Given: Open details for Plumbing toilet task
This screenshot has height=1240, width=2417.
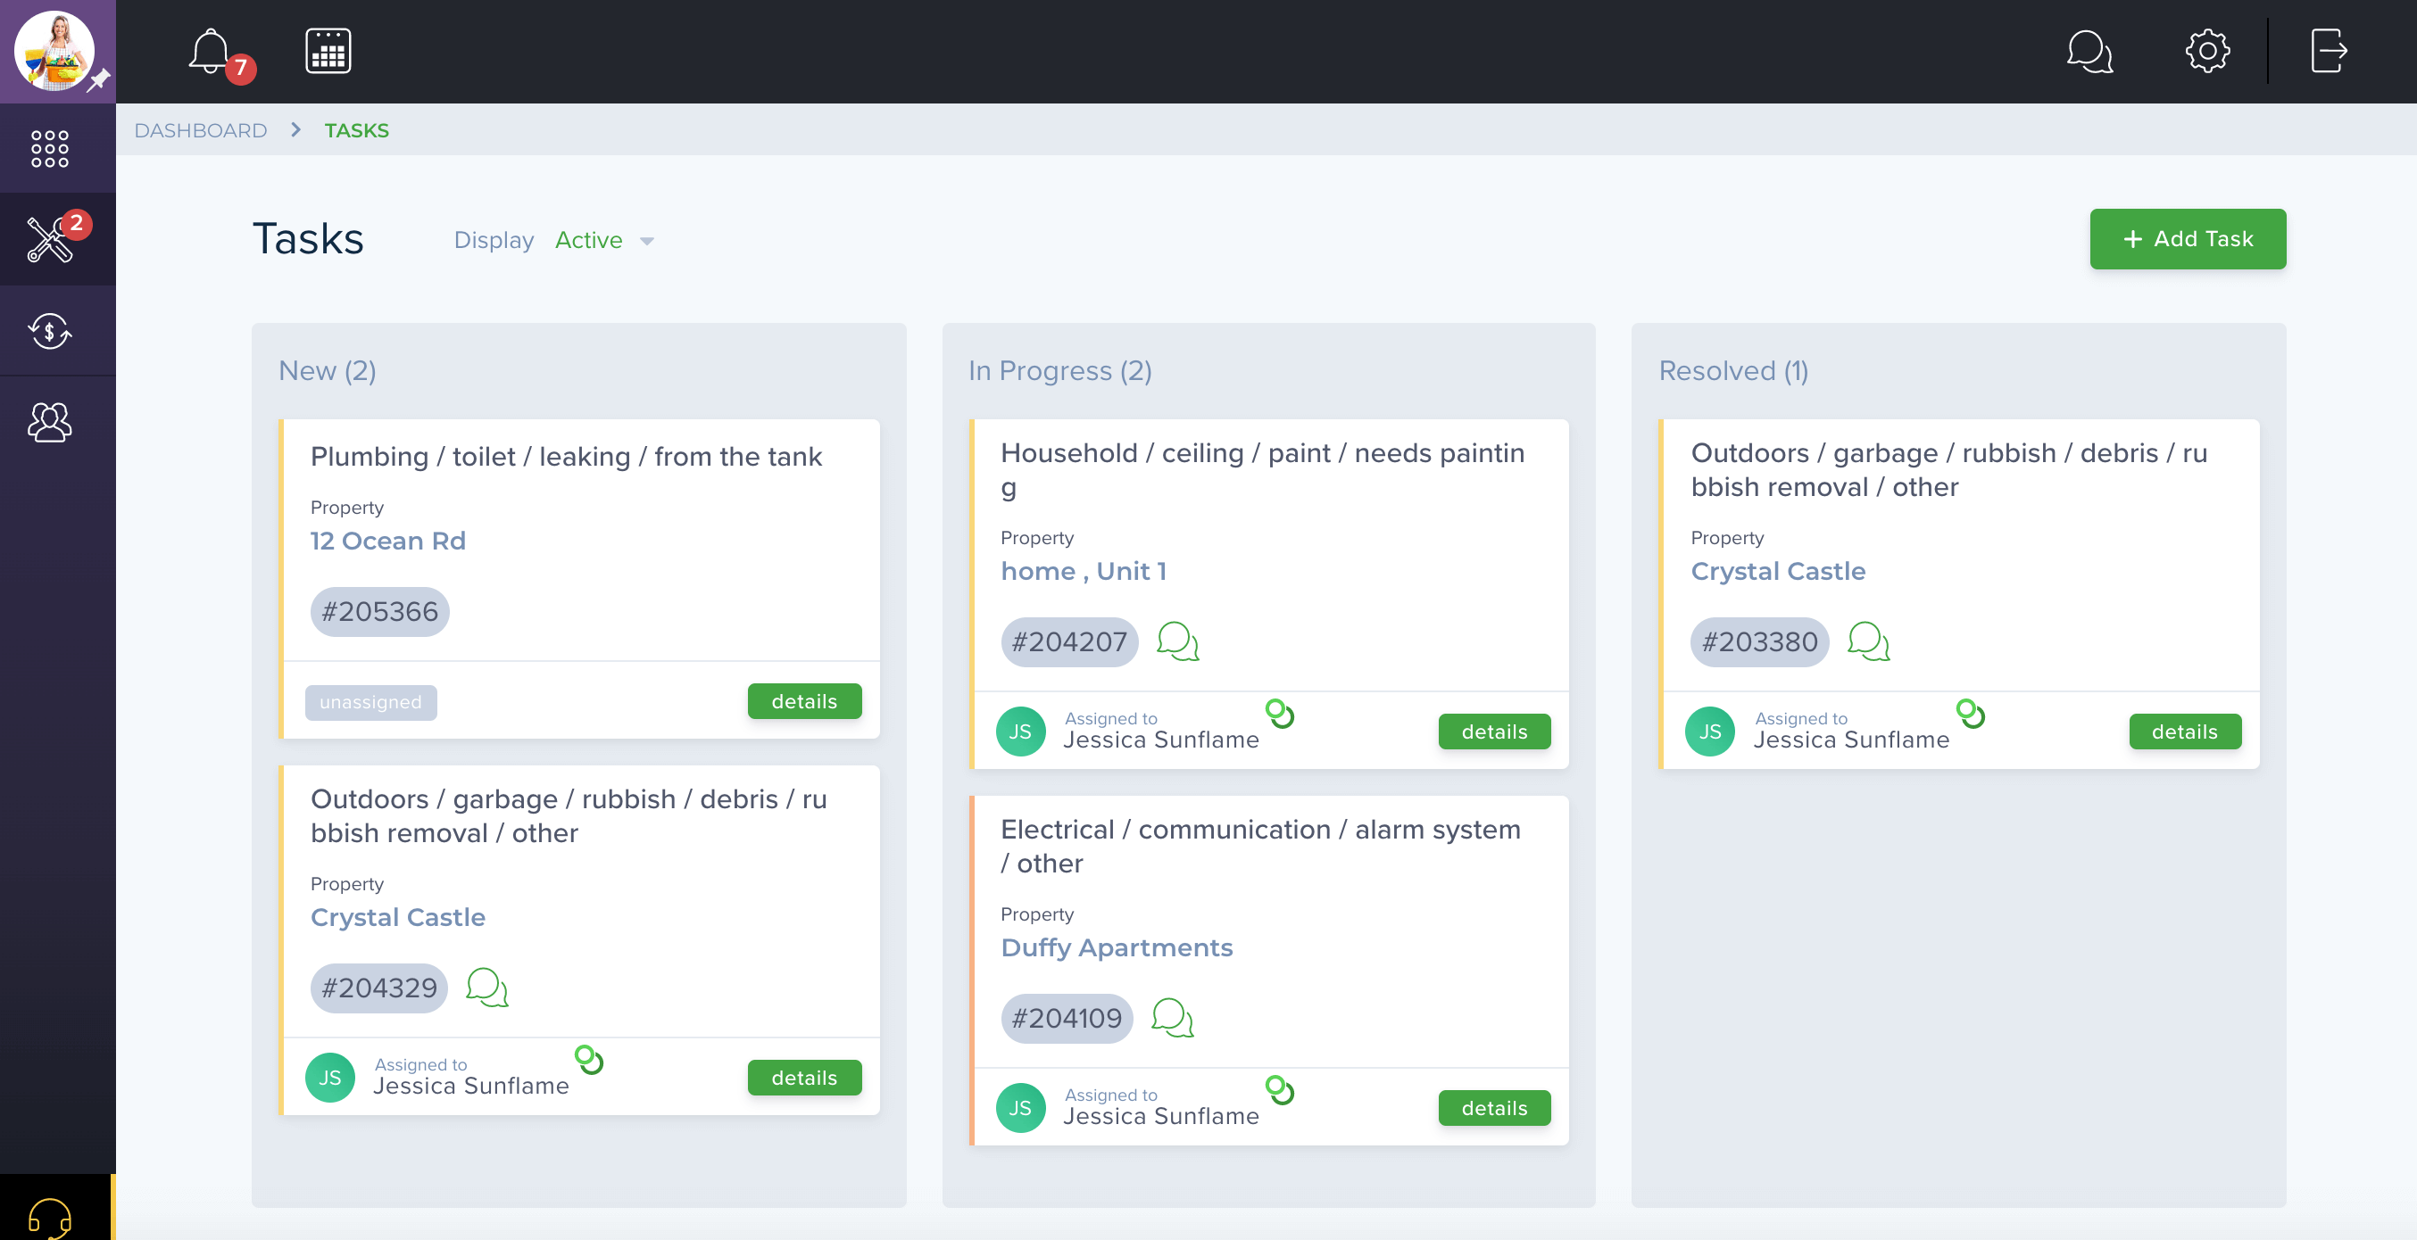Looking at the screenshot, I should pos(804,700).
